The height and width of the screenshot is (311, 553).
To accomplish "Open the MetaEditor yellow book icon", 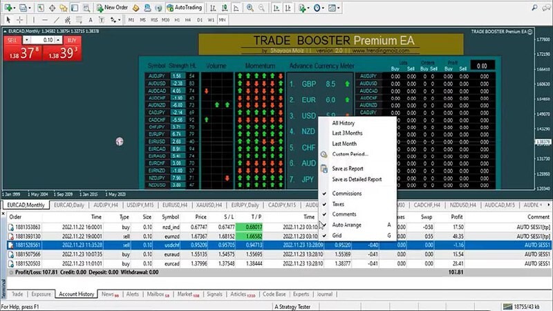I will point(136,8).
